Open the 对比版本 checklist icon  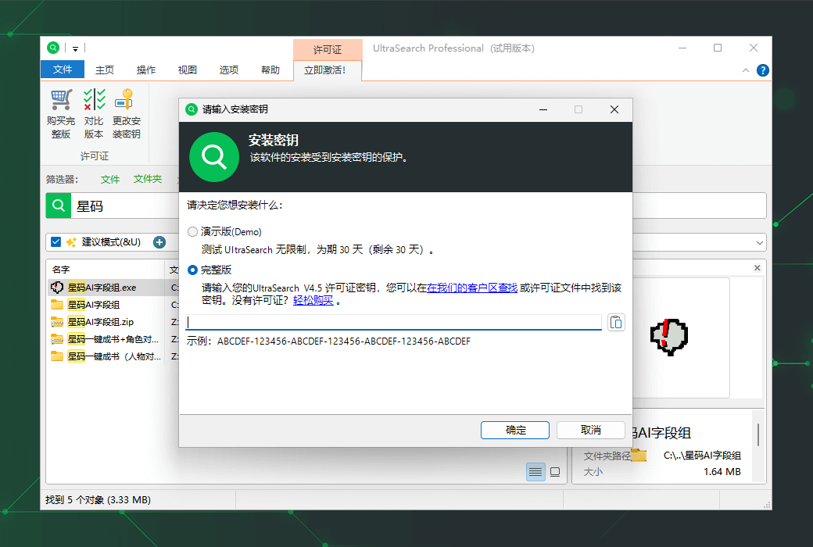tap(94, 99)
